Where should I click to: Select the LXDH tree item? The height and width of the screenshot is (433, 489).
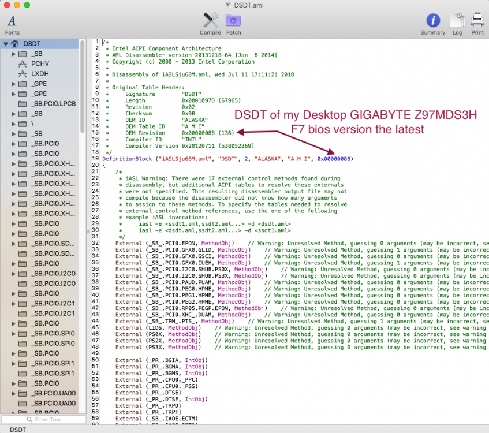[40, 74]
